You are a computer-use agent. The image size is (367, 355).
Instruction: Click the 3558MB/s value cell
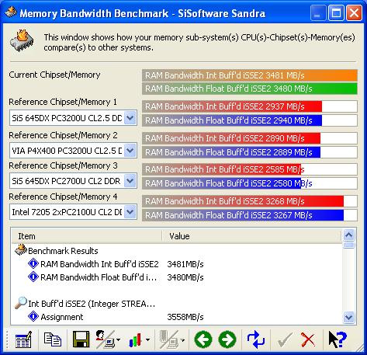click(x=185, y=317)
